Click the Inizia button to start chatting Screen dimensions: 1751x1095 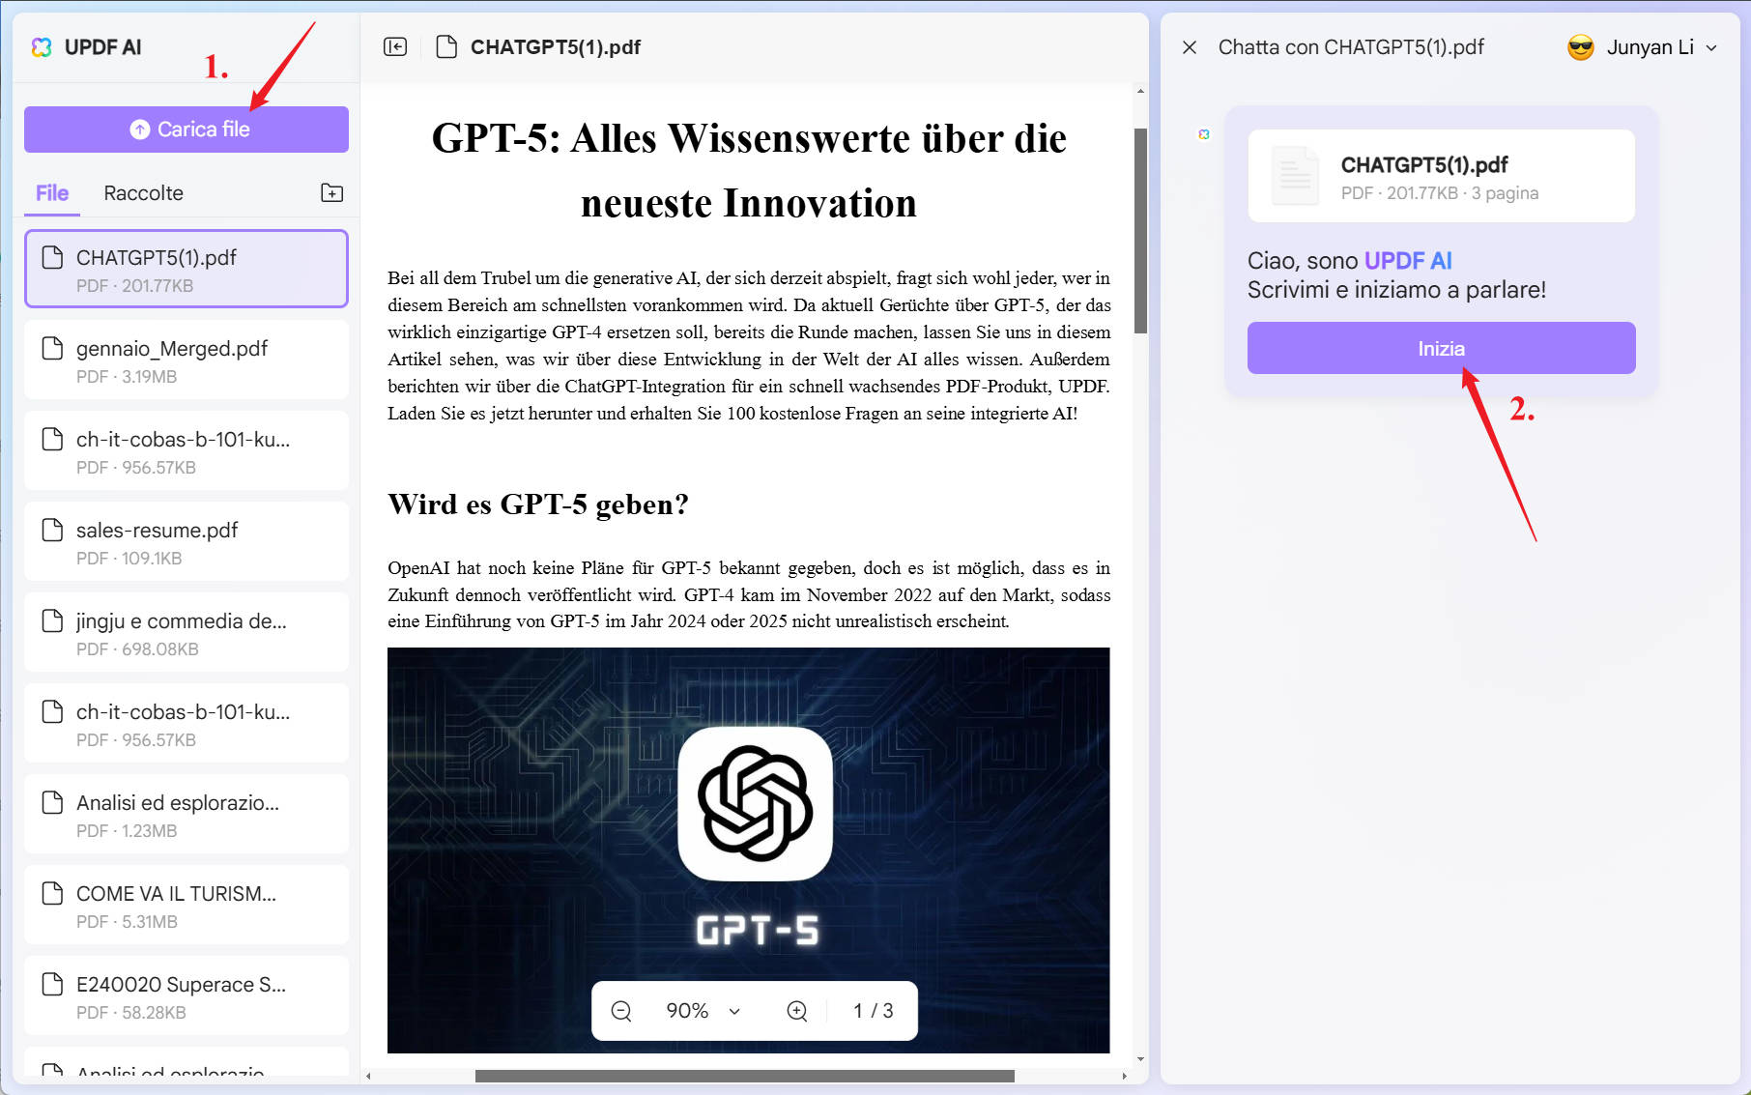(x=1442, y=348)
